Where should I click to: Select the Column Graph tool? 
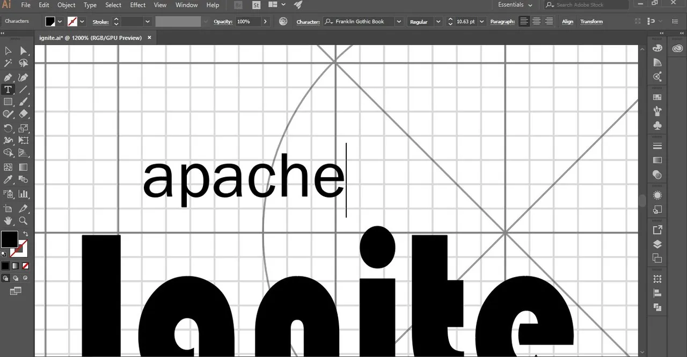[x=23, y=194]
